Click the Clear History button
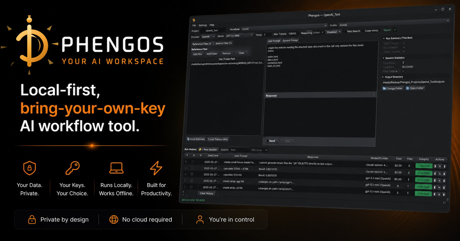The image size is (460, 241). click(207, 193)
